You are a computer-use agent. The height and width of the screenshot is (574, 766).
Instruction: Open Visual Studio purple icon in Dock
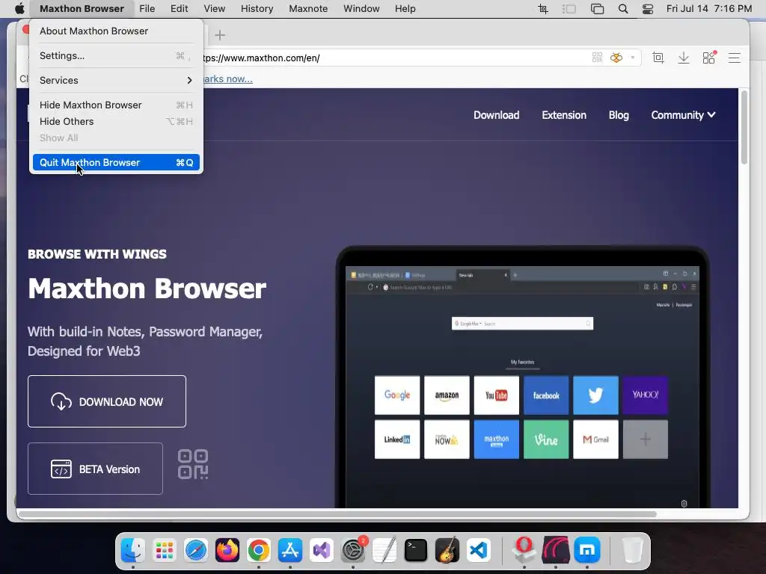pos(322,551)
